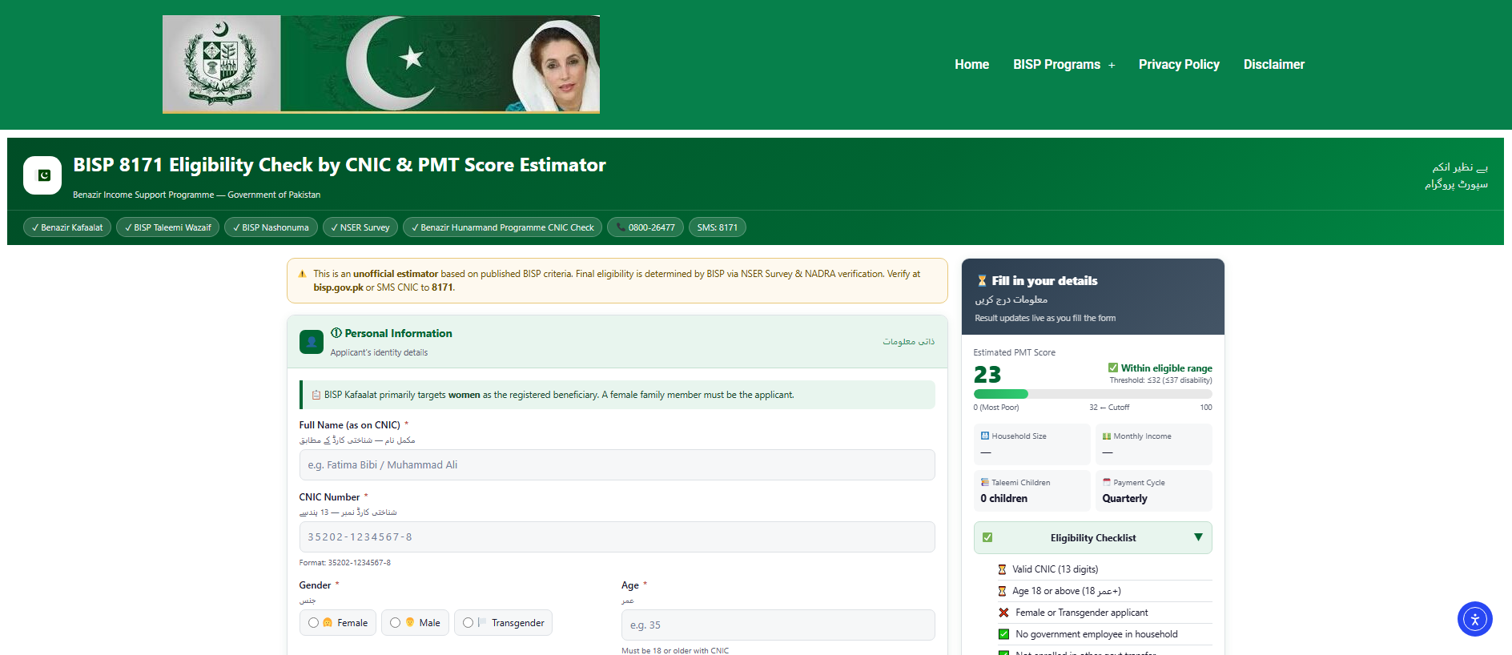Click the Taleemi Children card icon
The height and width of the screenshot is (655, 1512).
(985, 483)
